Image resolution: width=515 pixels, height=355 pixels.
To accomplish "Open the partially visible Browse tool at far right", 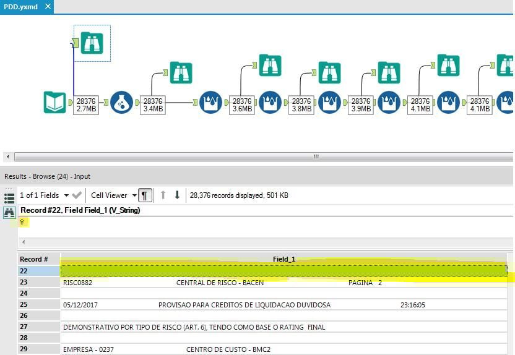I will [505, 66].
